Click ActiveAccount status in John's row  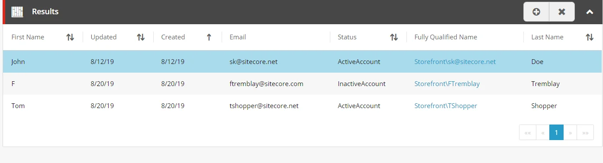(x=359, y=62)
